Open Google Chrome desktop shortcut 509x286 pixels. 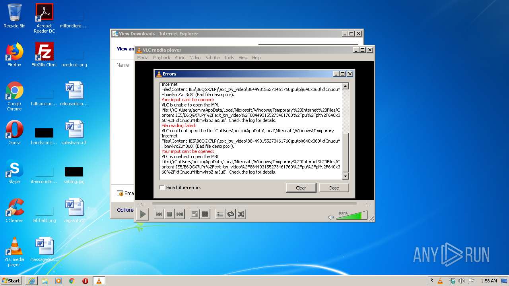coord(14,96)
